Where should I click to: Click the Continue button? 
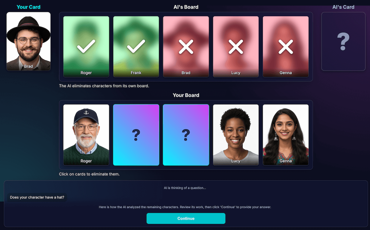186,218
